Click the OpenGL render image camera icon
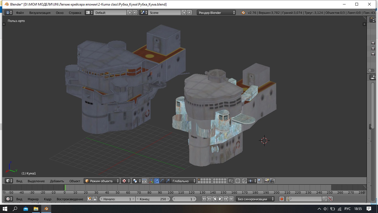Image resolution: width=378 pixels, height=213 pixels. click(x=266, y=181)
